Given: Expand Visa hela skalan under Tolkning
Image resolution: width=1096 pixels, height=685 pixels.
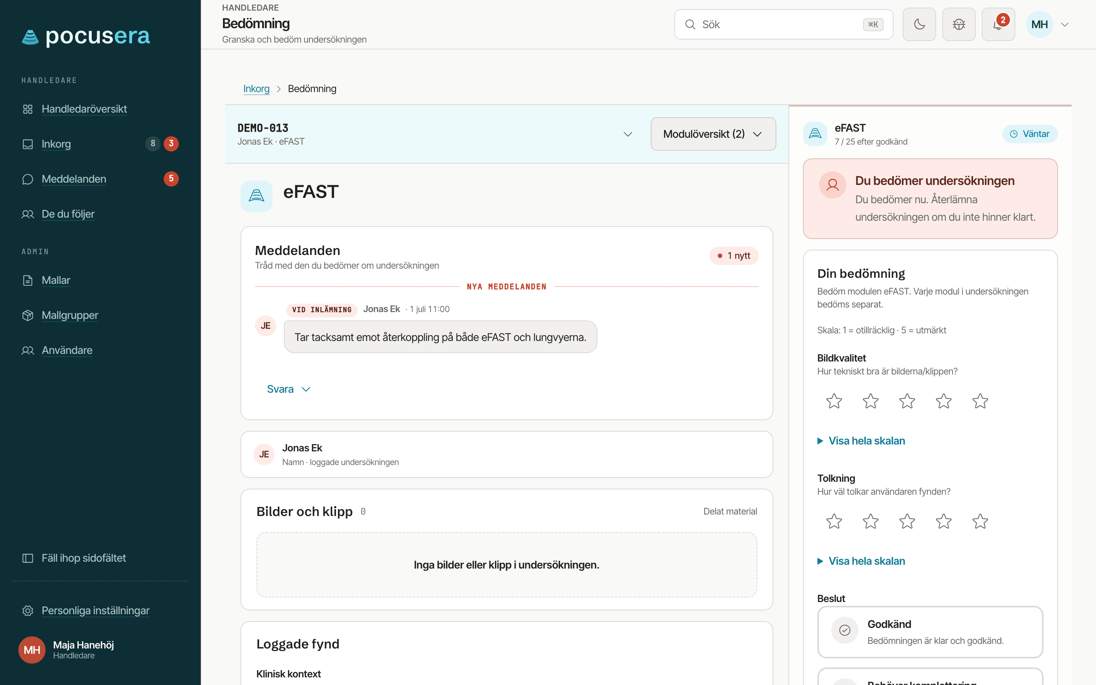Looking at the screenshot, I should (861, 561).
